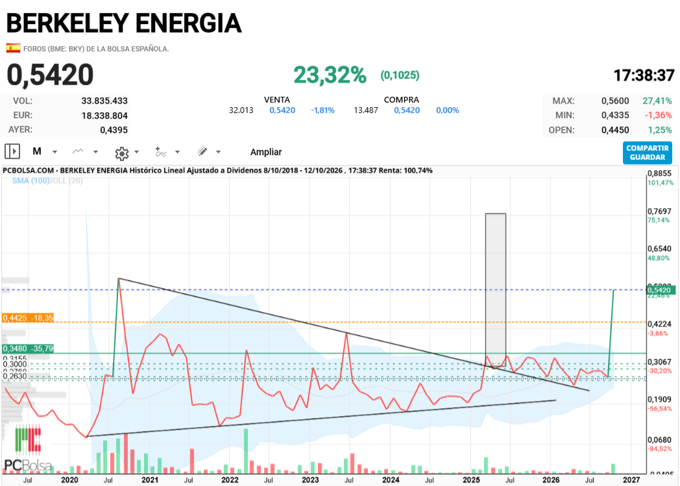The height and width of the screenshot is (486, 680).
Task: Click the MAX value 0,5600
Action: tap(615, 101)
